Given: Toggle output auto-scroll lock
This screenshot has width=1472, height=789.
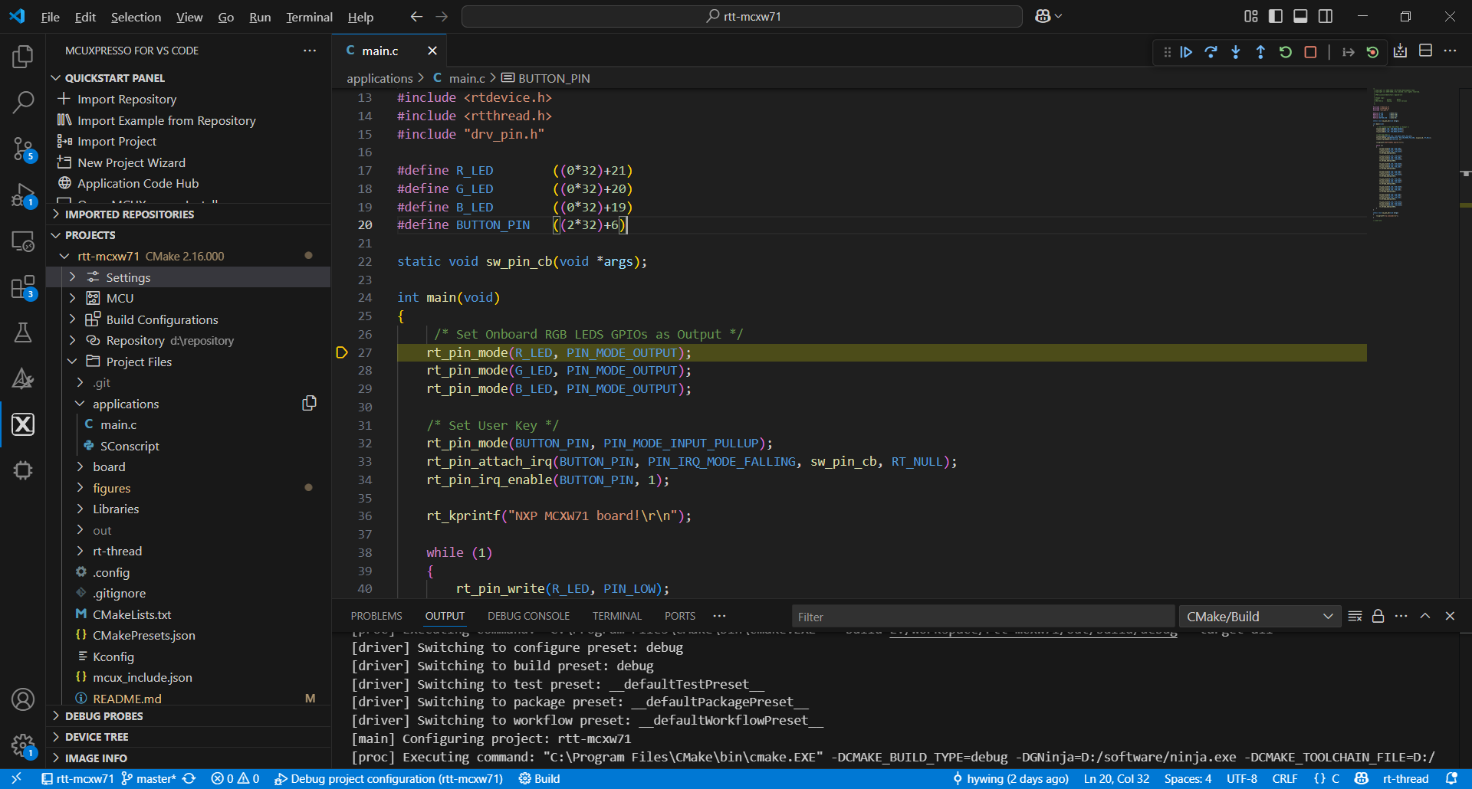Looking at the screenshot, I should tap(1378, 617).
